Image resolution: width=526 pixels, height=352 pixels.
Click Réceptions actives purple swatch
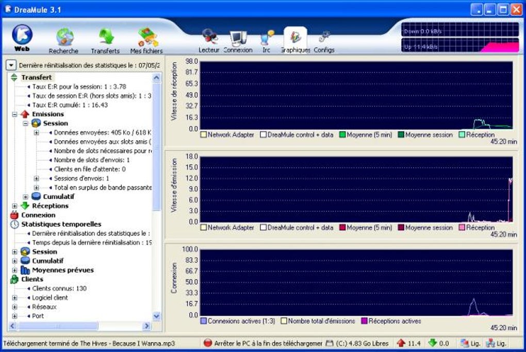pyautogui.click(x=364, y=321)
